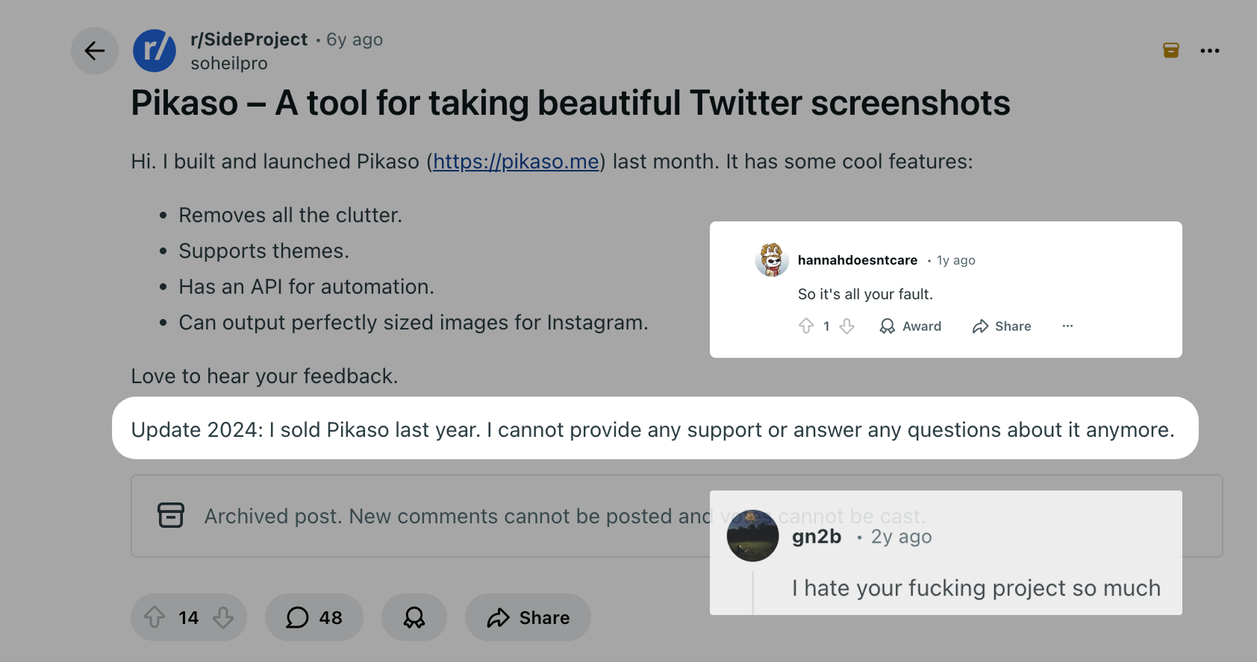Share hannahdoesntcare's comment
Image resolution: width=1257 pixels, height=662 pixels.
(1002, 326)
